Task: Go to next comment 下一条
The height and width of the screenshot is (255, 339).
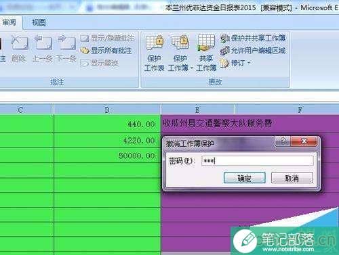Action: (x=66, y=48)
